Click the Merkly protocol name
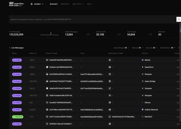This screenshot has width=181, height=129. tap(147, 60)
